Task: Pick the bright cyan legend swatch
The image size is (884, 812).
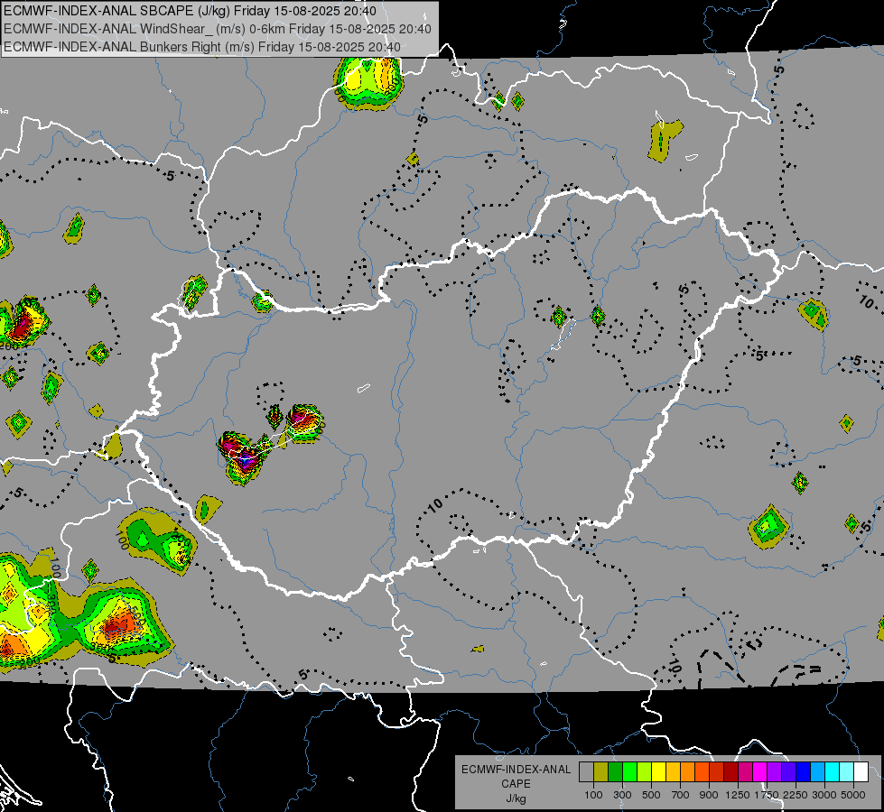Action: click(x=833, y=772)
